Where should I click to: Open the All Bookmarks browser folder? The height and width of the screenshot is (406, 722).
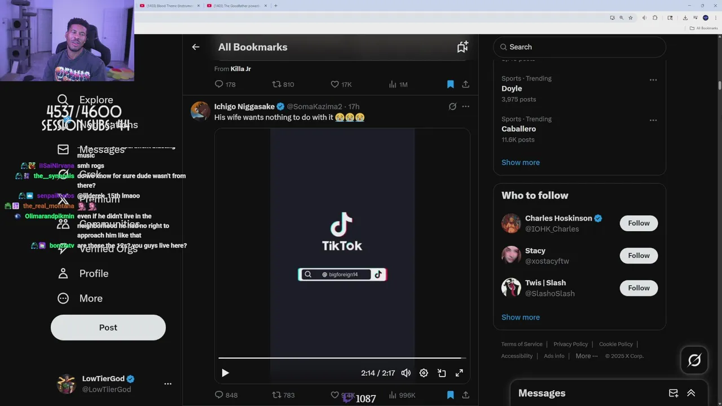coord(703,28)
